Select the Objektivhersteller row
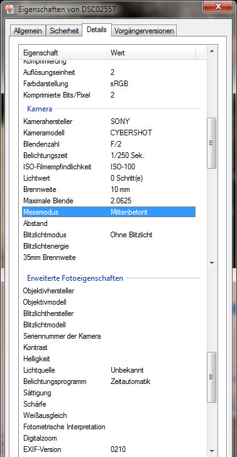The image size is (237, 457). pyautogui.click(x=109, y=291)
